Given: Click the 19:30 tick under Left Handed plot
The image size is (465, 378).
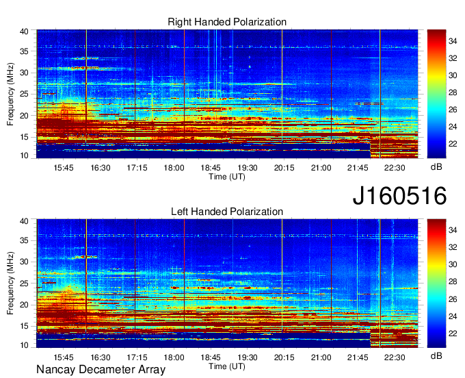Looking at the screenshot, I should click(248, 357).
